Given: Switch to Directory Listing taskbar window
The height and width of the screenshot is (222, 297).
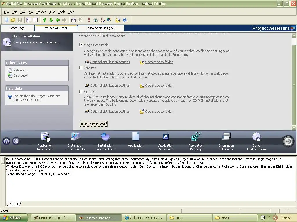Looking at the screenshot, I should tap(53, 218).
